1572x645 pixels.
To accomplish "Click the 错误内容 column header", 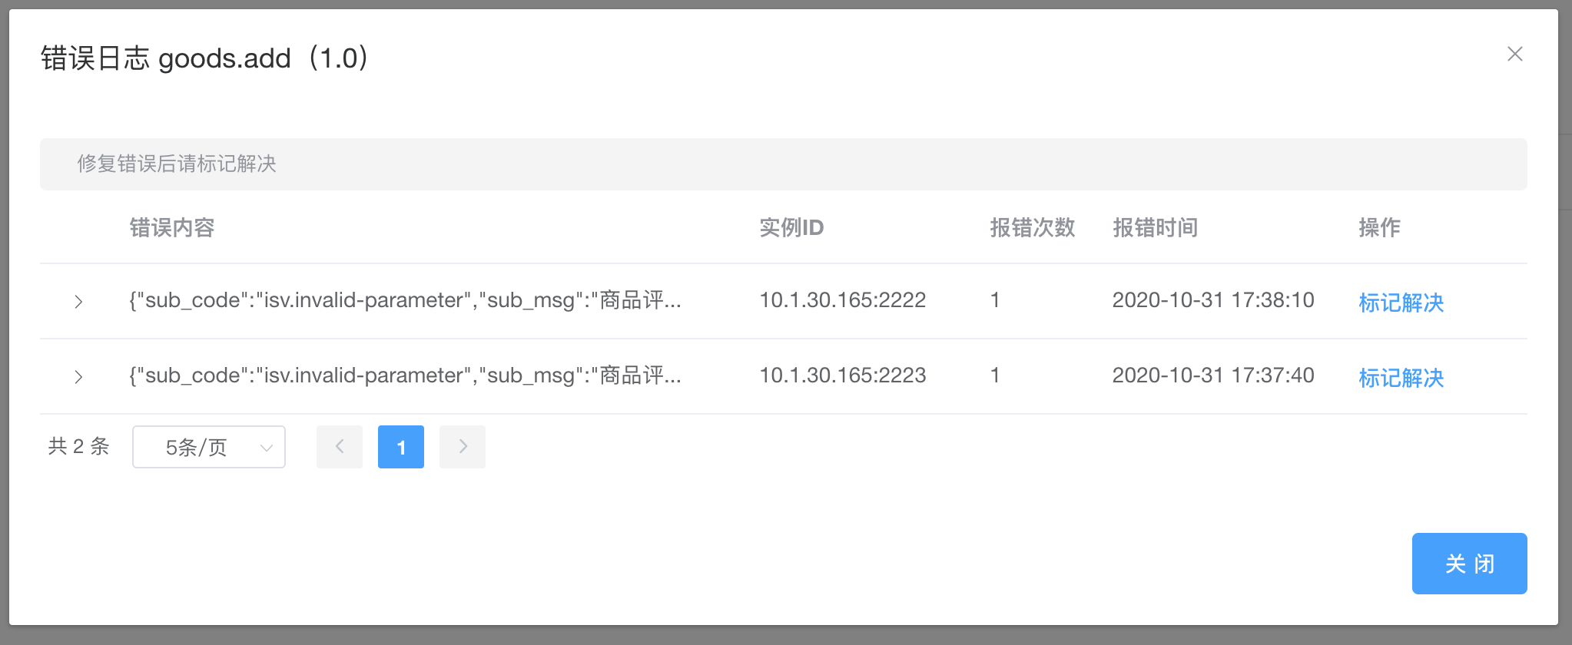I will (172, 227).
